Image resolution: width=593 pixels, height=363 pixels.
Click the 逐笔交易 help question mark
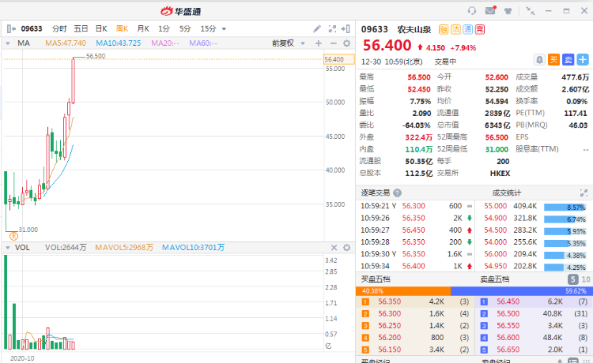click(x=397, y=192)
